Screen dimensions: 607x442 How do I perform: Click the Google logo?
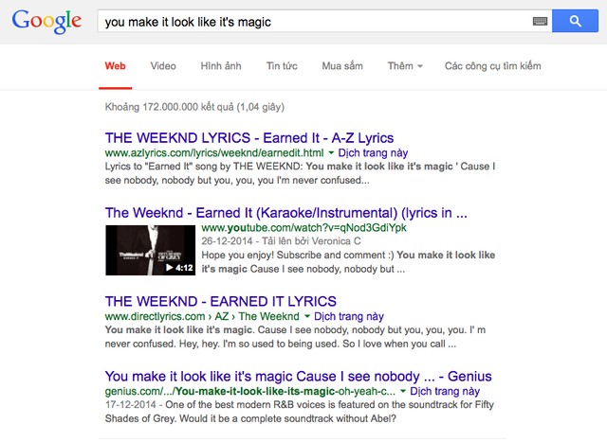pyautogui.click(x=46, y=22)
